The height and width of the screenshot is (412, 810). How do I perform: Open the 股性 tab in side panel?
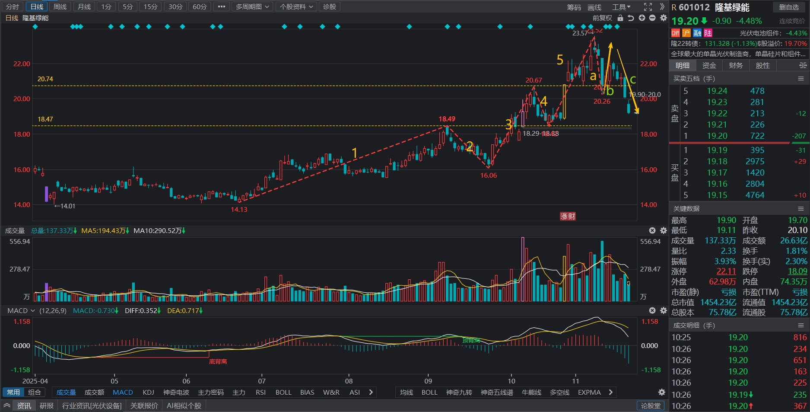(x=762, y=65)
